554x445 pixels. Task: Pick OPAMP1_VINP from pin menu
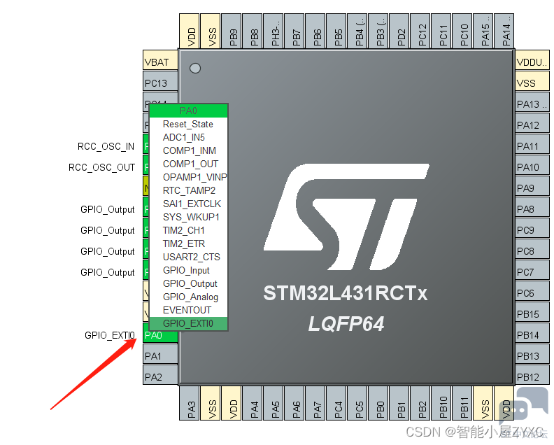[x=188, y=177]
